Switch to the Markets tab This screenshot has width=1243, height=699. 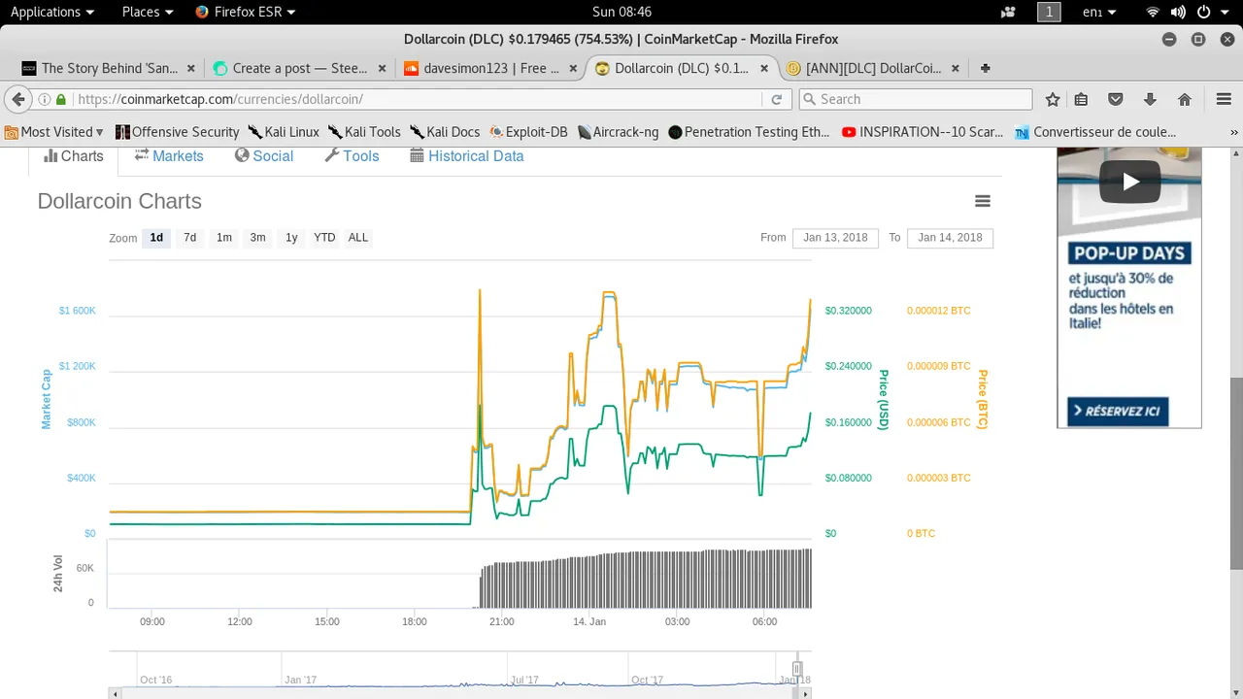(x=169, y=156)
